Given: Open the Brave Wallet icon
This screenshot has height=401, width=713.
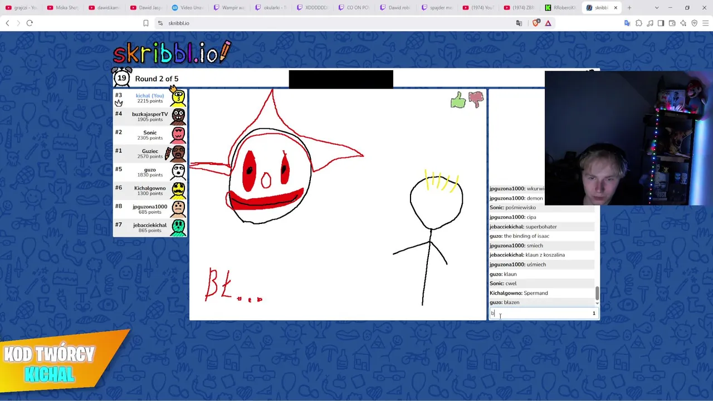Looking at the screenshot, I should [x=672, y=23].
